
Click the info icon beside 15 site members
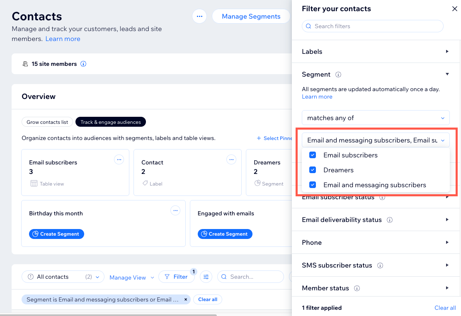[83, 64]
